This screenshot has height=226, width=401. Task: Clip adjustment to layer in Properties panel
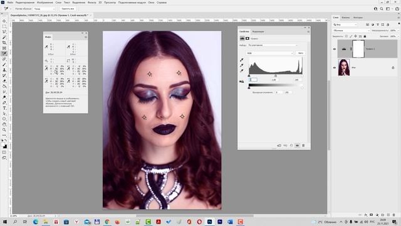pos(279,145)
